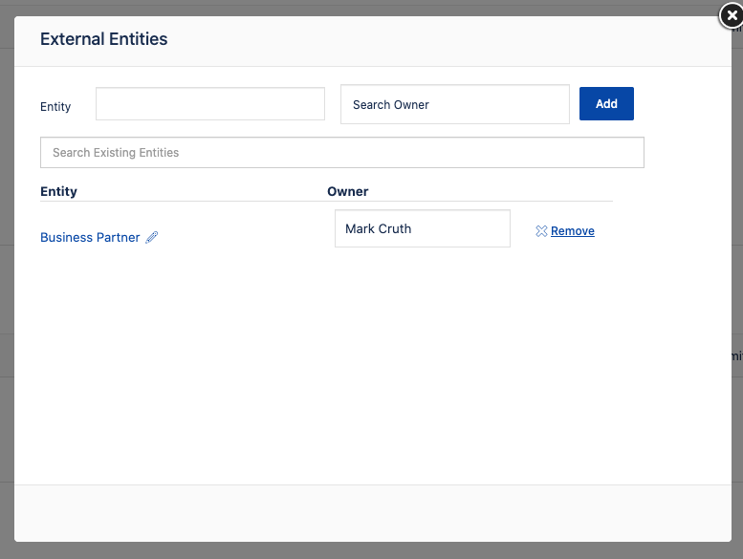Image resolution: width=743 pixels, height=559 pixels.
Task: Click the External Entities dialog title
Action: [x=103, y=39]
